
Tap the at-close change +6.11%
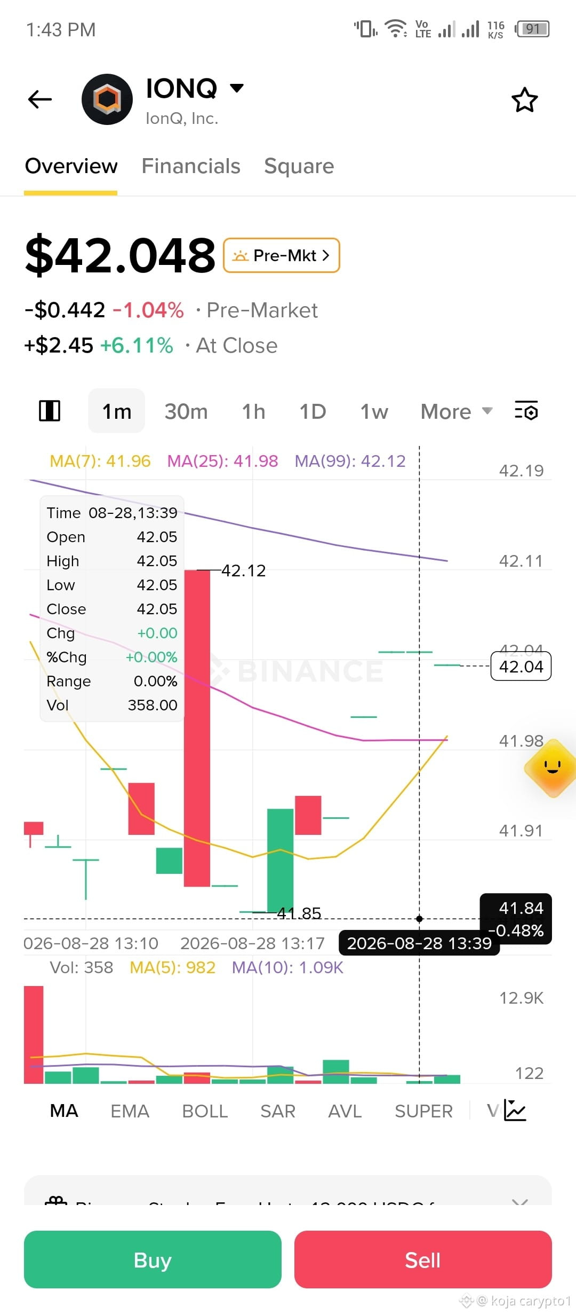(137, 346)
